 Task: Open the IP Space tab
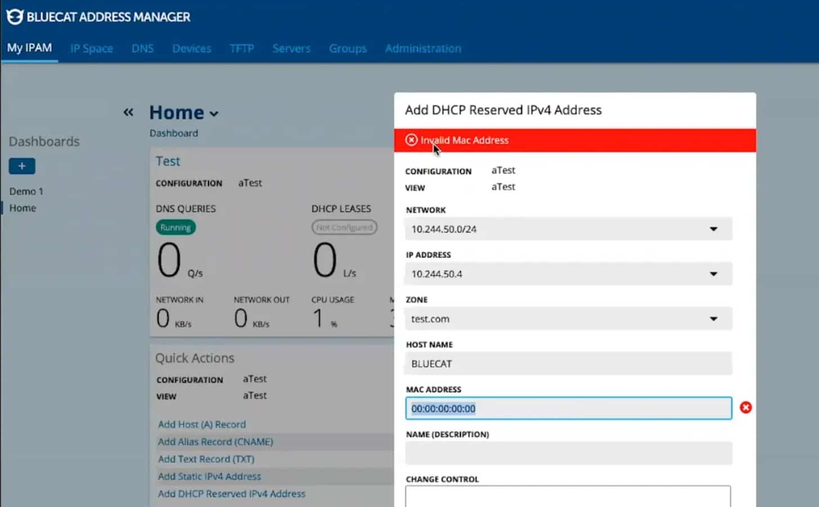pos(92,48)
